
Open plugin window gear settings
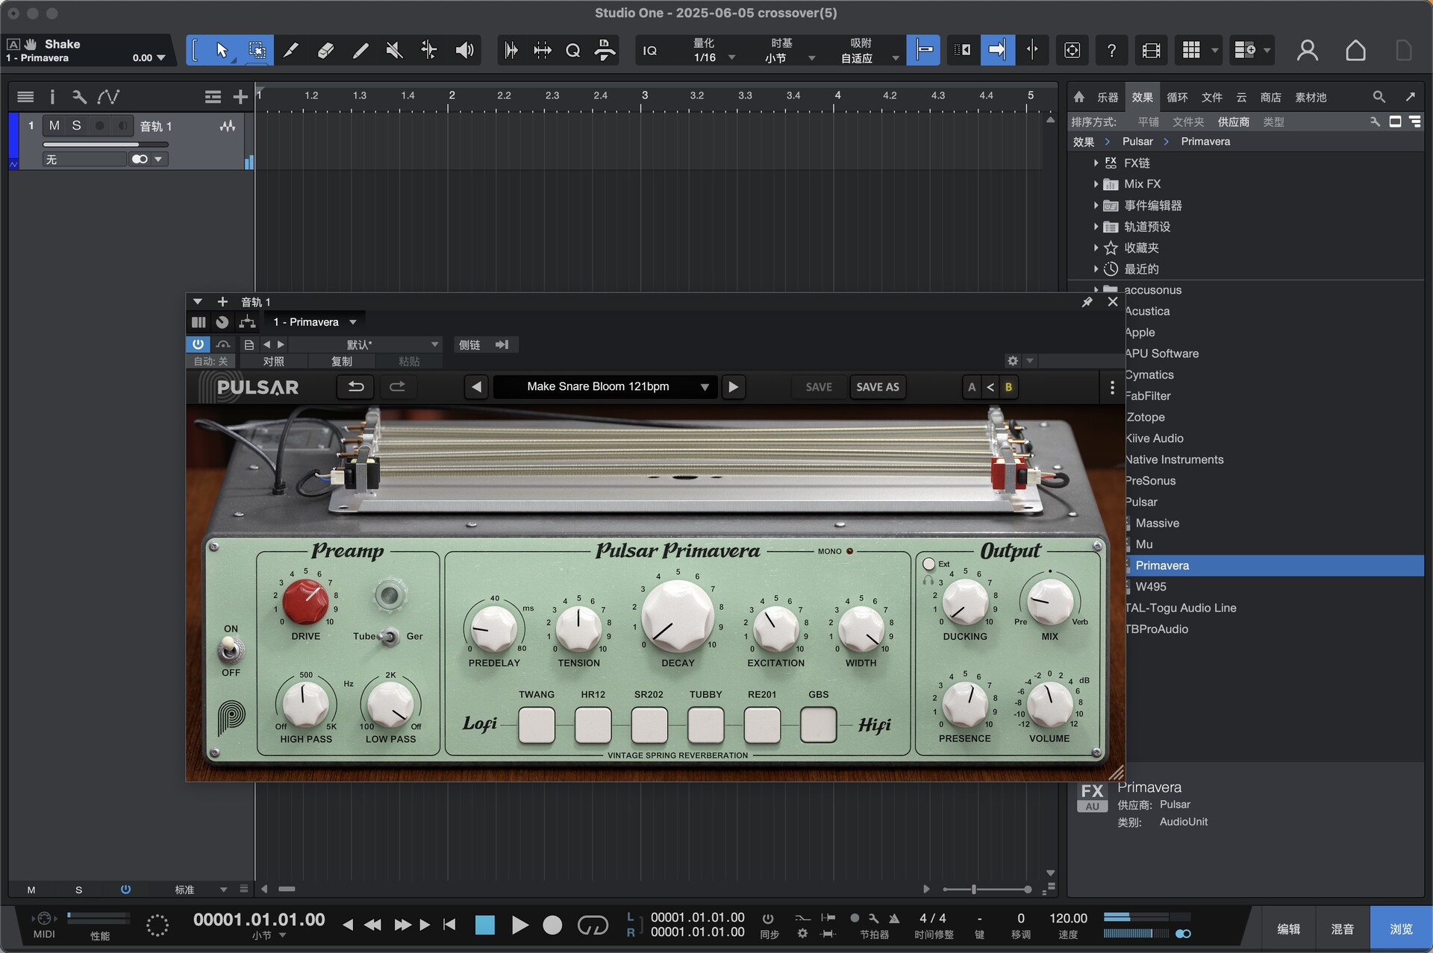coord(1012,361)
